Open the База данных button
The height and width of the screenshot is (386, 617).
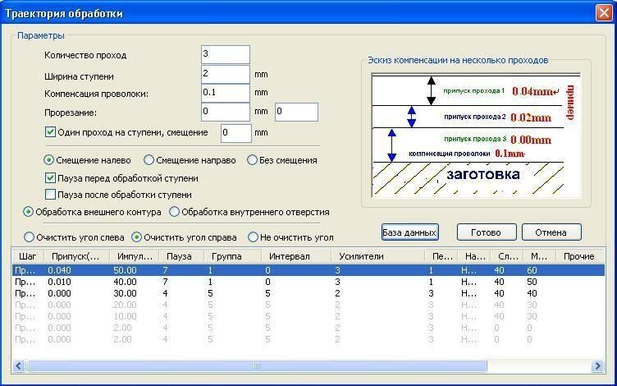click(410, 232)
